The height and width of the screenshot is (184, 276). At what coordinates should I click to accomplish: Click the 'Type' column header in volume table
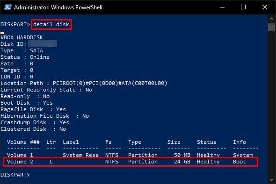pyautogui.click(x=135, y=142)
